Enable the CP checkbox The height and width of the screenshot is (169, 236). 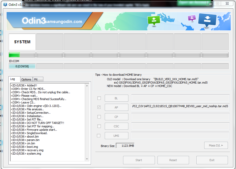[99, 117]
